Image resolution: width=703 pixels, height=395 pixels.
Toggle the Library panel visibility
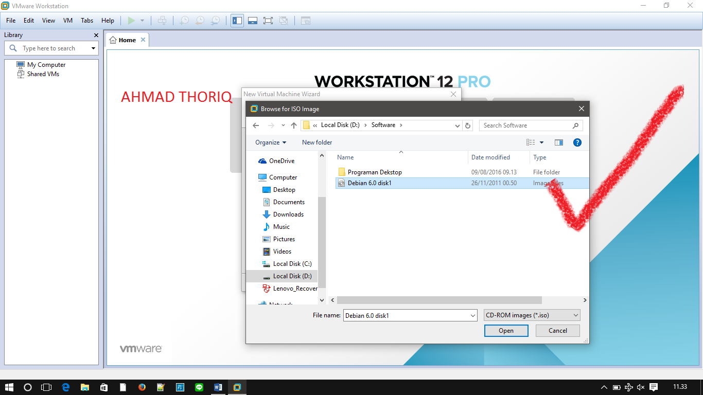click(x=237, y=21)
